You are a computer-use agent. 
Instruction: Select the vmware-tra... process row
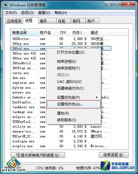point(61,132)
